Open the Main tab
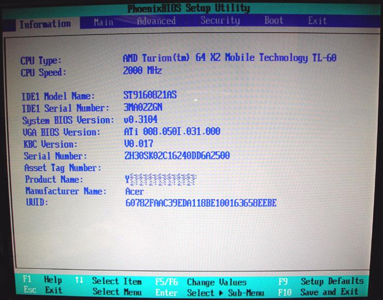This screenshot has width=383, height=300. [104, 22]
